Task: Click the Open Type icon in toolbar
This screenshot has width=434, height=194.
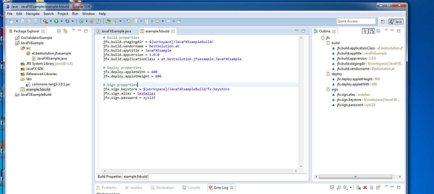Action: click(x=108, y=21)
